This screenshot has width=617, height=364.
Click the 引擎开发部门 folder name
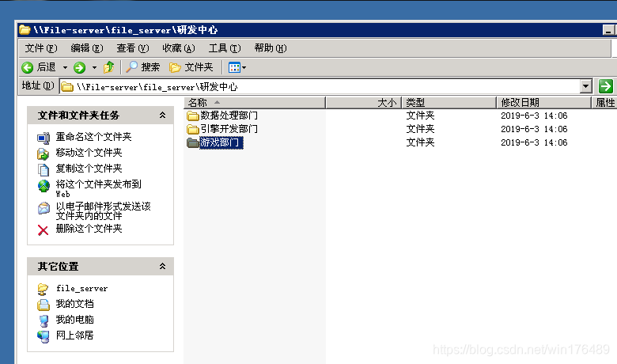pos(229,129)
